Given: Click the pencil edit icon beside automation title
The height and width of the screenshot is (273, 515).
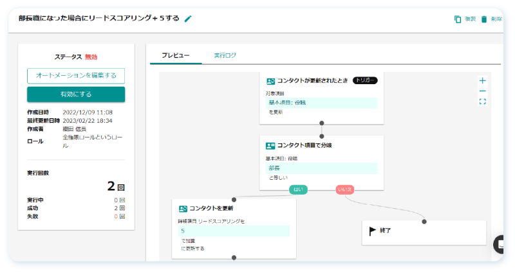Looking at the screenshot, I should [x=188, y=19].
